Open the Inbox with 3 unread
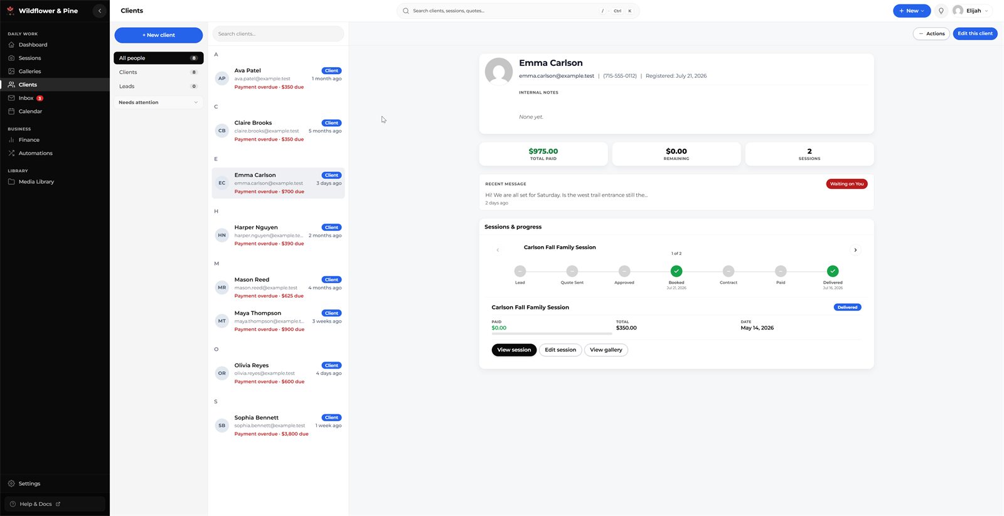Screen dimensions: 1004x516 (55, 98)
